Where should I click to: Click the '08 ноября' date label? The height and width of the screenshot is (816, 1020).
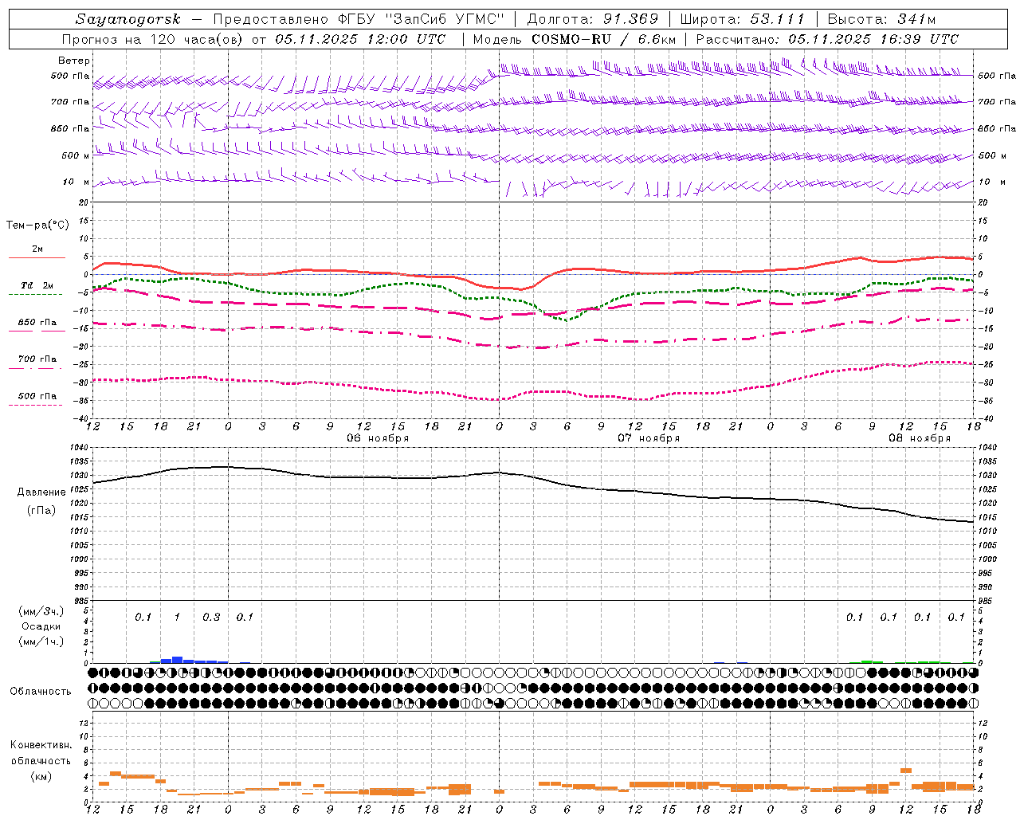tap(920, 438)
